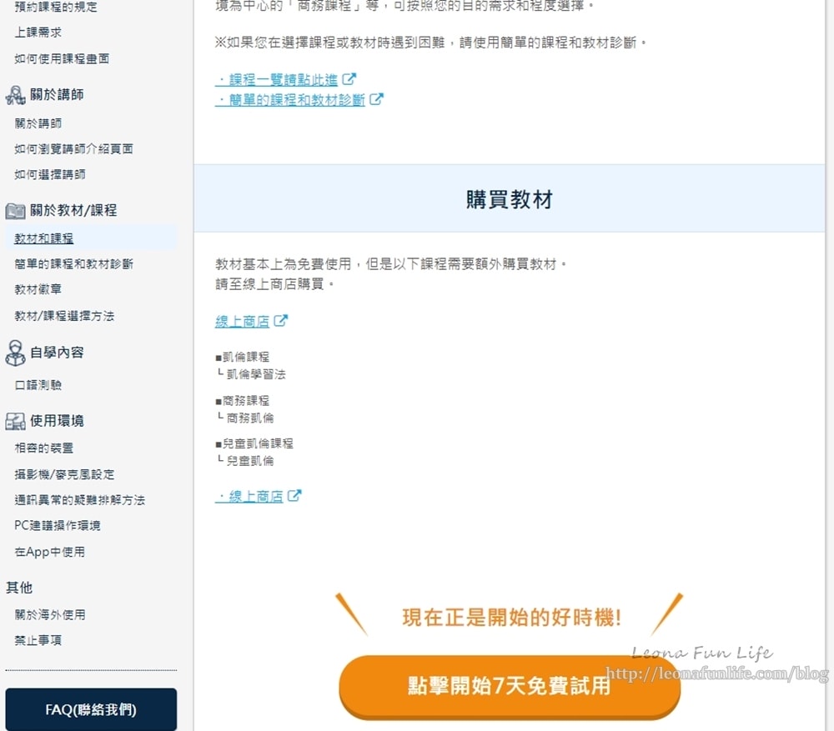Open 關於海外使用 sidebar item
The width and height of the screenshot is (834, 731).
tap(49, 615)
